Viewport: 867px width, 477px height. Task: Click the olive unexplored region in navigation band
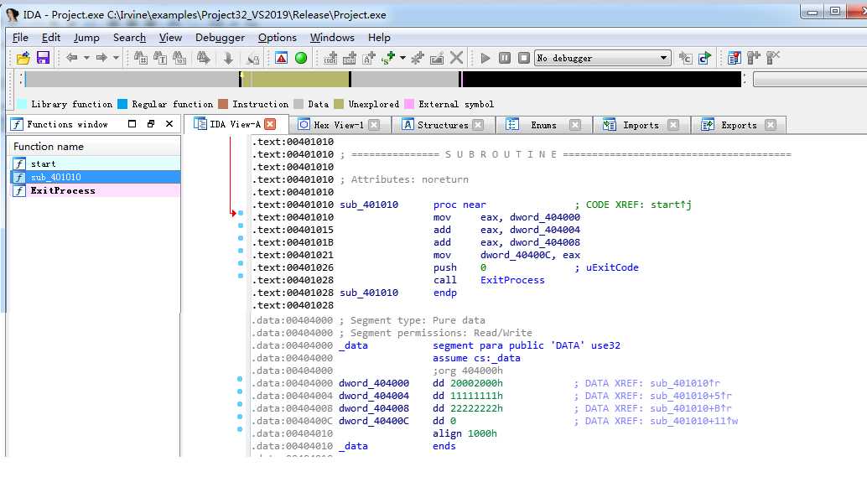(296, 80)
